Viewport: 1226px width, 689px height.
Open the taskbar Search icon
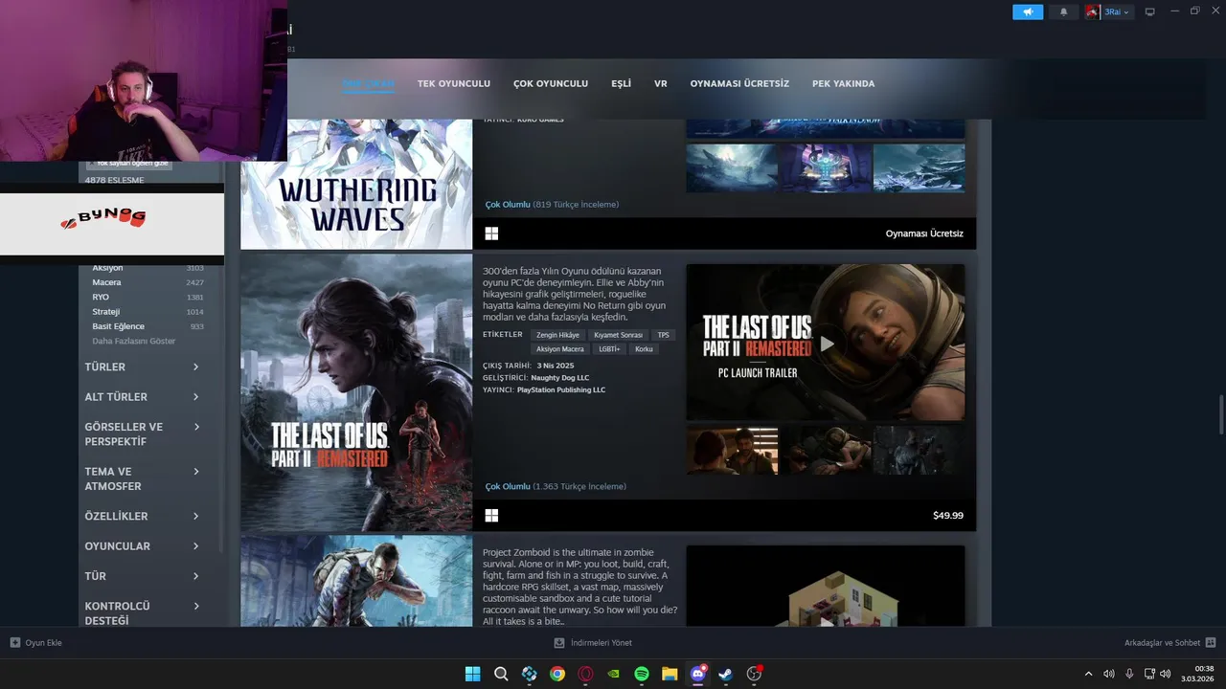pyautogui.click(x=501, y=674)
